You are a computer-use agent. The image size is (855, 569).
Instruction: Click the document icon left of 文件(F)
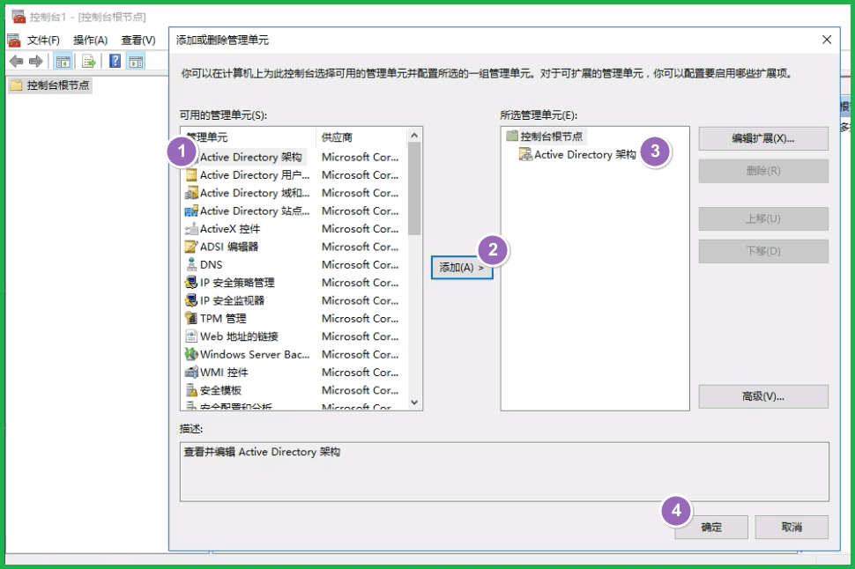pyautogui.click(x=13, y=40)
